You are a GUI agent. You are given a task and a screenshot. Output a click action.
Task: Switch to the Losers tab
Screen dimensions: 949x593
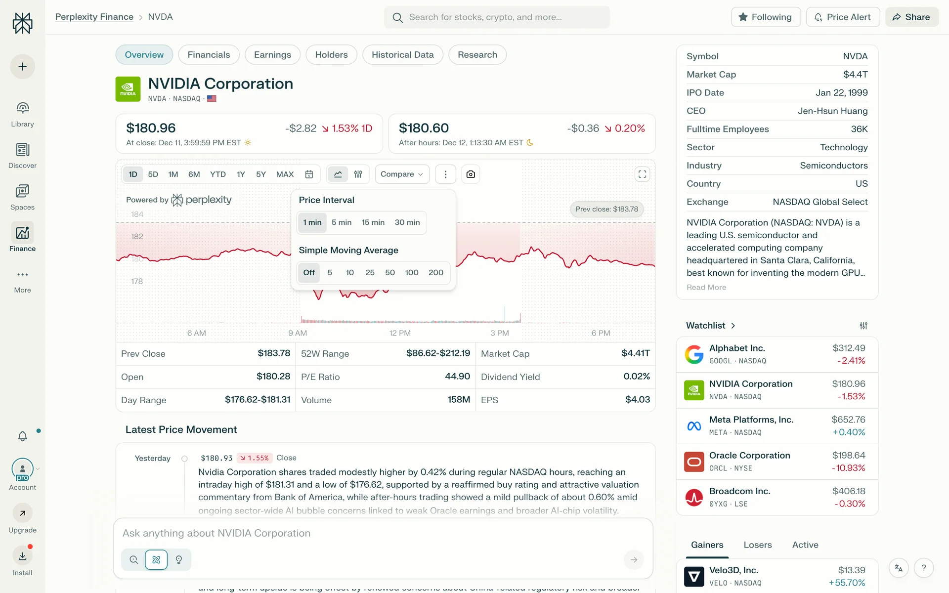pos(757,545)
